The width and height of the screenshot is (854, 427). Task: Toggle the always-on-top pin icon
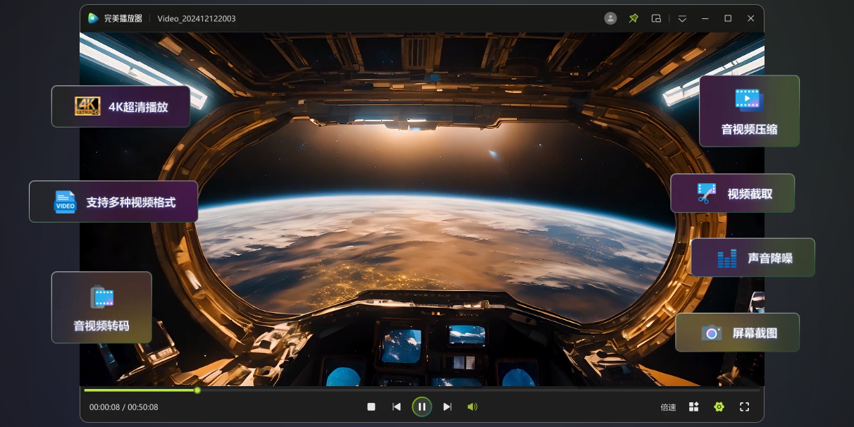coord(633,18)
